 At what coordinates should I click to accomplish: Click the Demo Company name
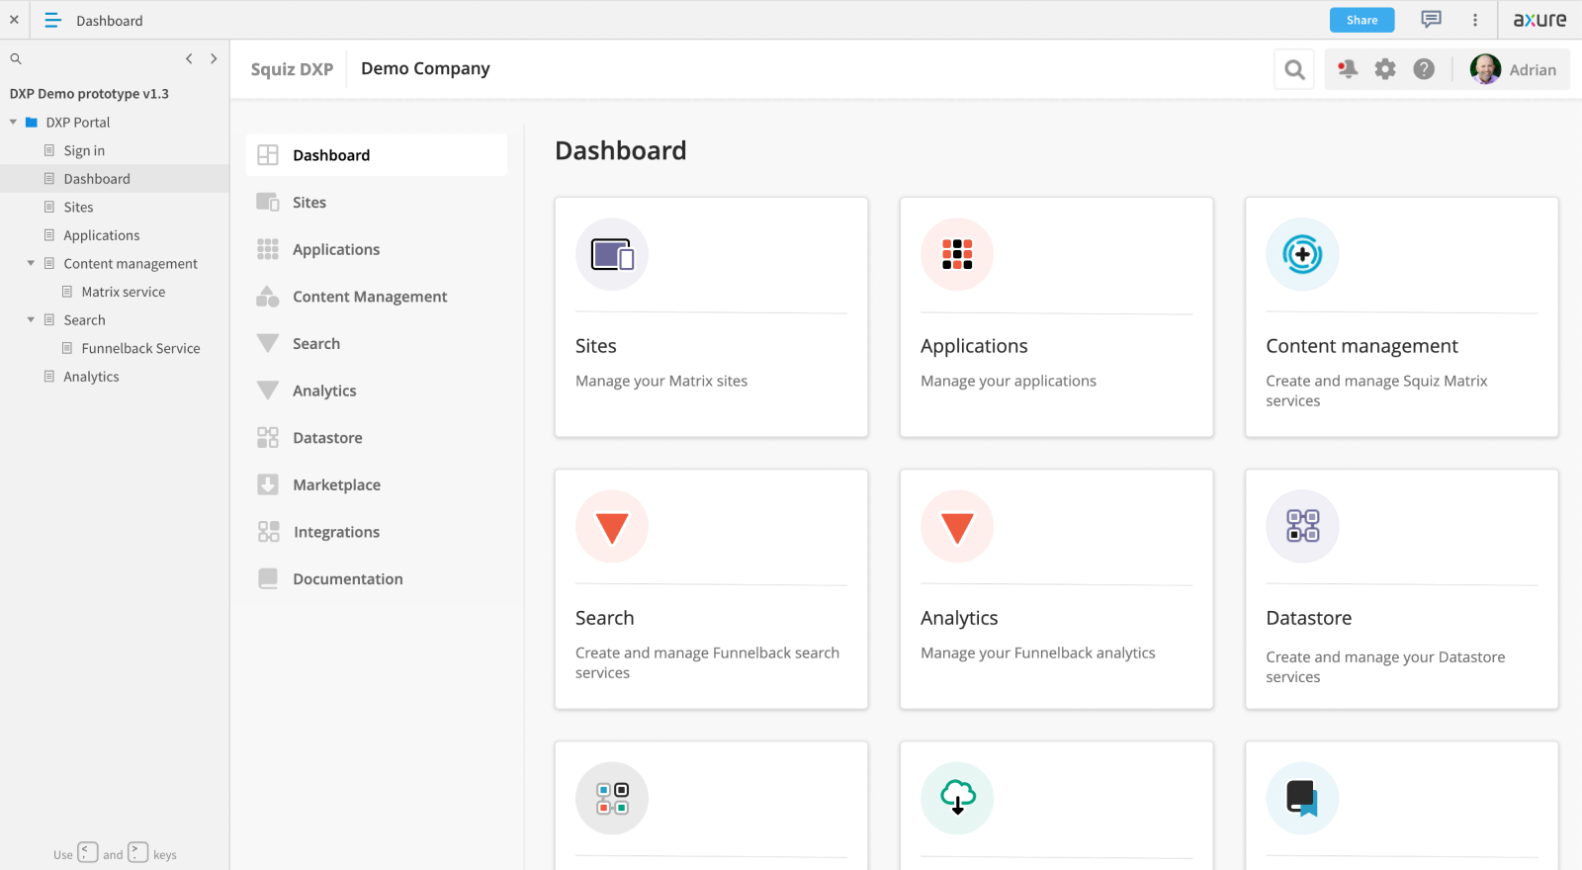click(425, 68)
